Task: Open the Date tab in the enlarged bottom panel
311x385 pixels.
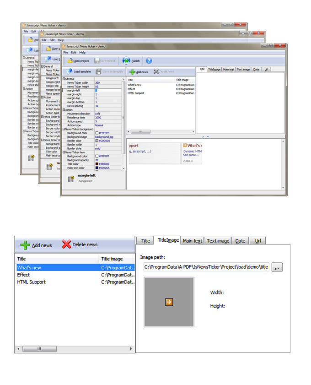Action: (x=240, y=241)
